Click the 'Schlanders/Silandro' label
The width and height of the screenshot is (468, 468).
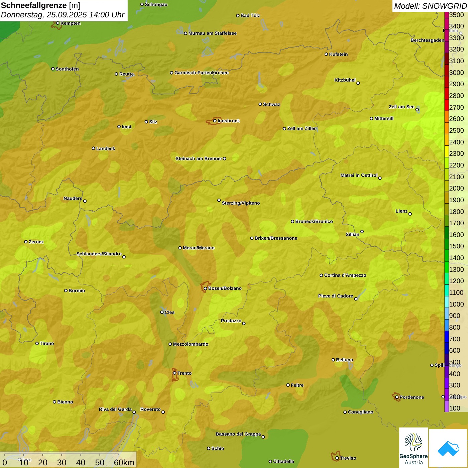click(x=99, y=254)
